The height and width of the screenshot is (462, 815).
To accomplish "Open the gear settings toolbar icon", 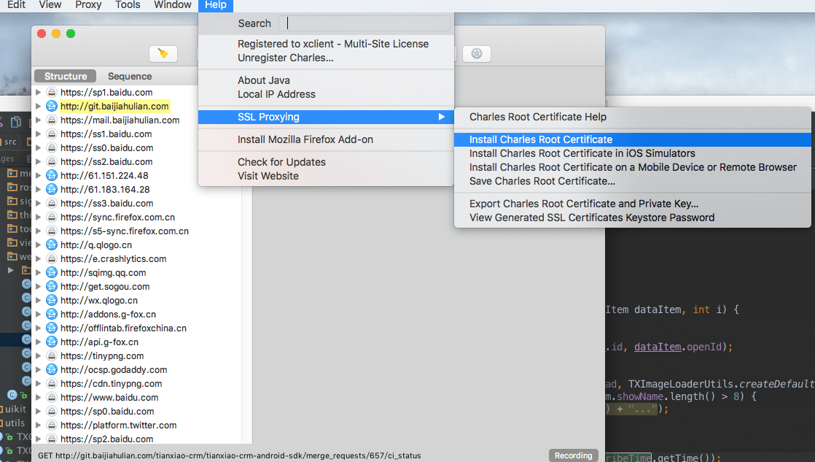I will point(477,53).
